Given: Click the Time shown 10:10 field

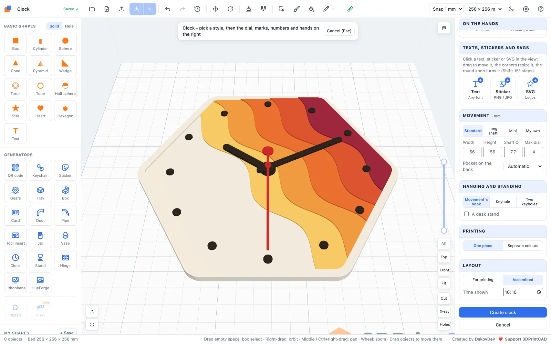Looking at the screenshot, I should click(x=523, y=292).
